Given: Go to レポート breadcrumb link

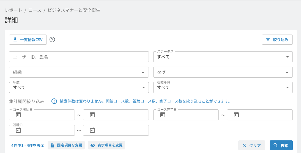Looking at the screenshot, I should pyautogui.click(x=13, y=10).
